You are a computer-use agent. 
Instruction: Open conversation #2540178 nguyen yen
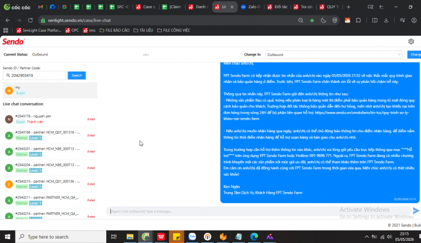pyautogui.click(x=50, y=119)
